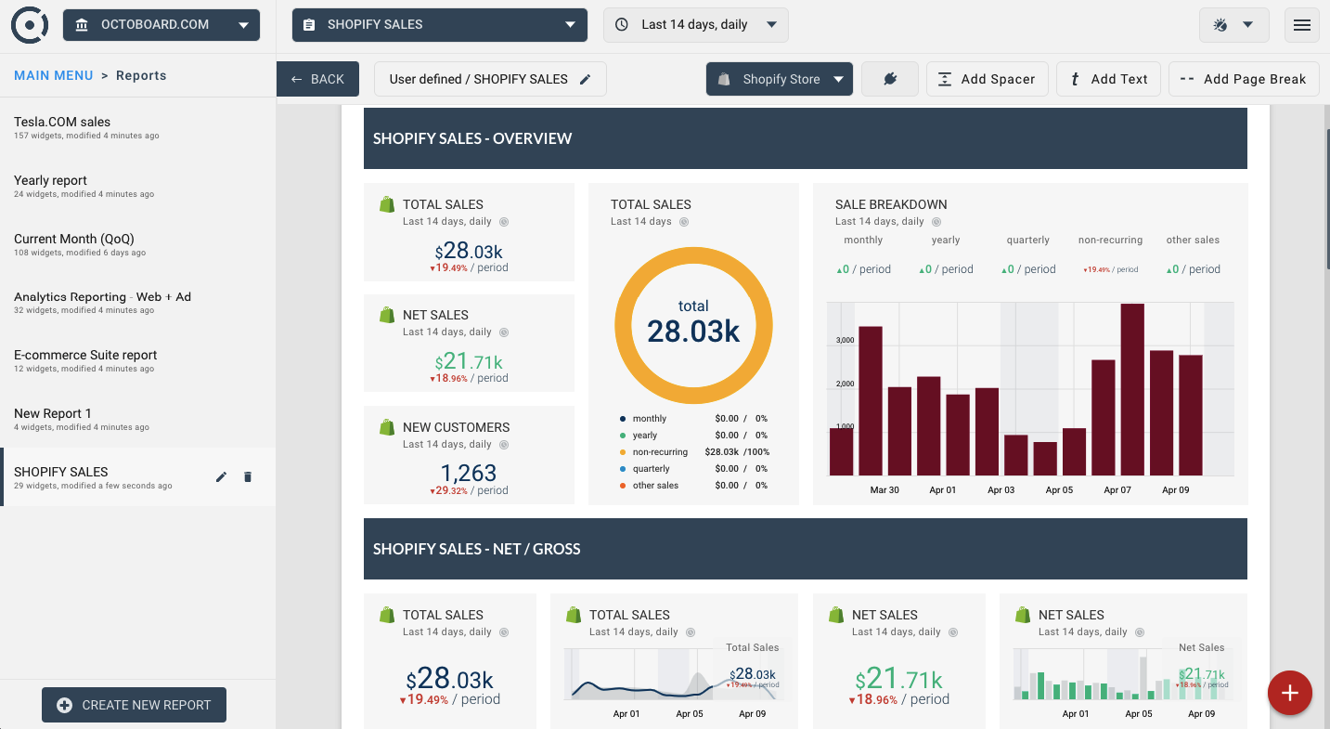Screen dimensions: 1330x729
Task: Edit the User defined / SHOPIFY SALES title
Action: tap(490, 79)
